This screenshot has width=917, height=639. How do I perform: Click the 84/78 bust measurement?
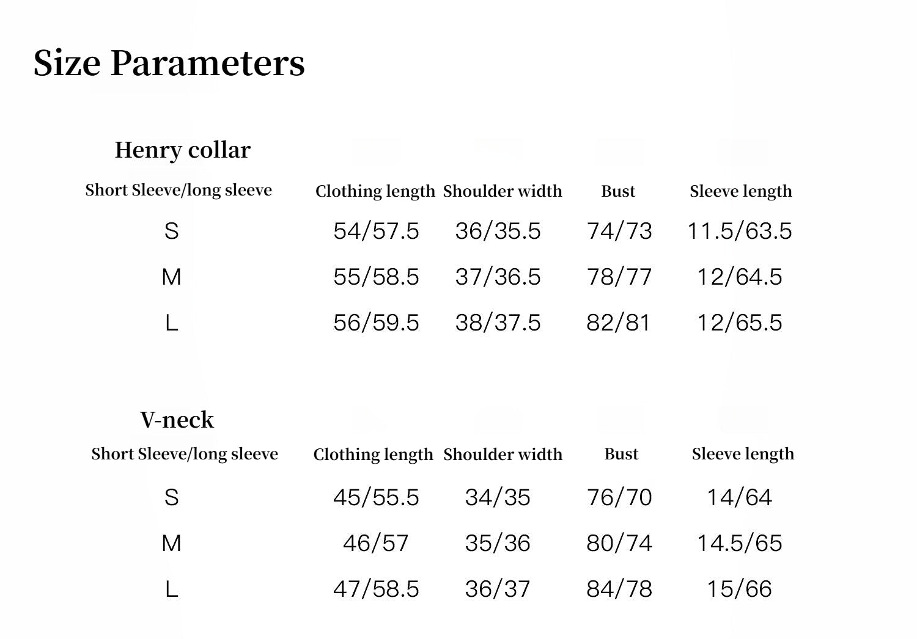coord(619,589)
